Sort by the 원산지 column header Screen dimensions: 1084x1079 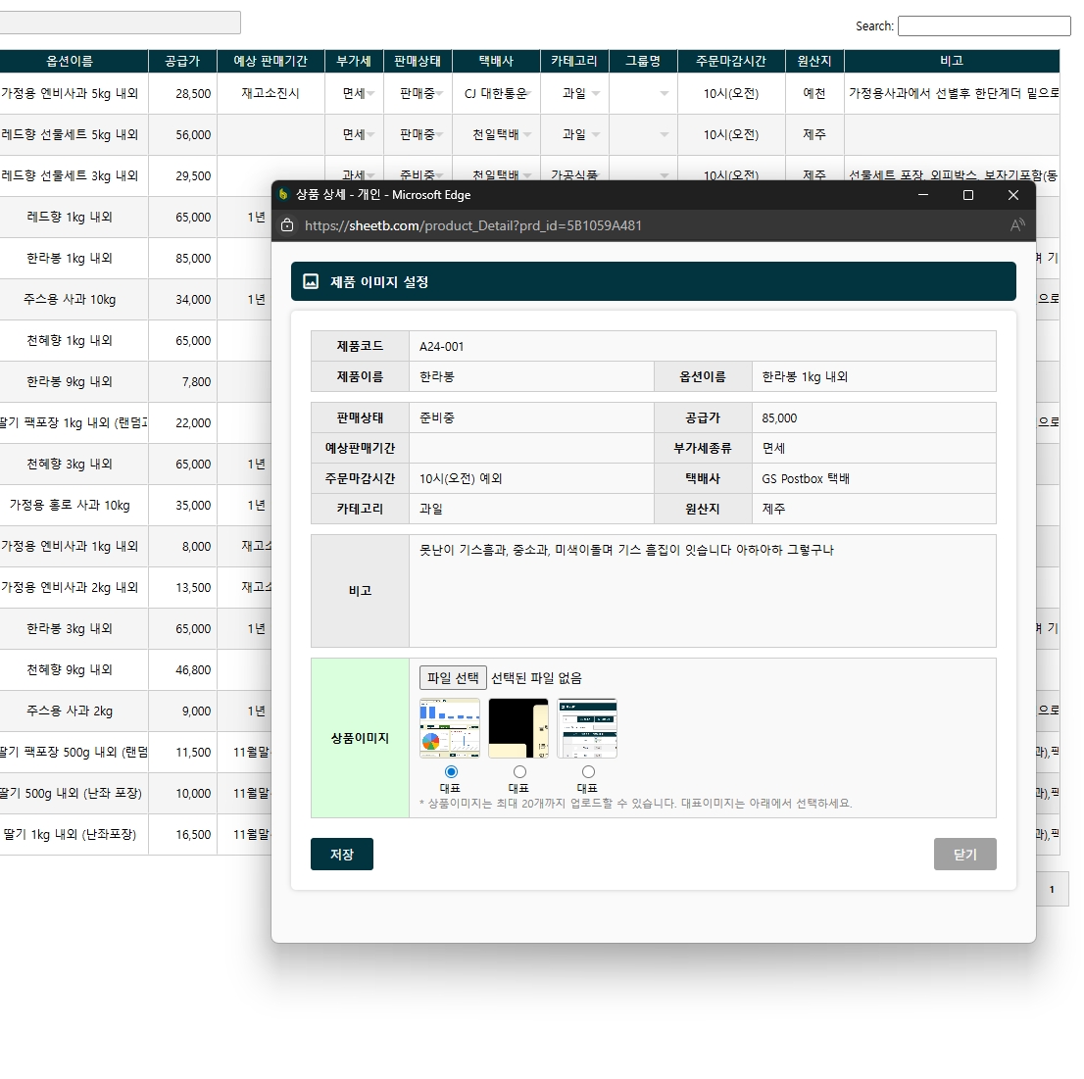click(x=814, y=61)
